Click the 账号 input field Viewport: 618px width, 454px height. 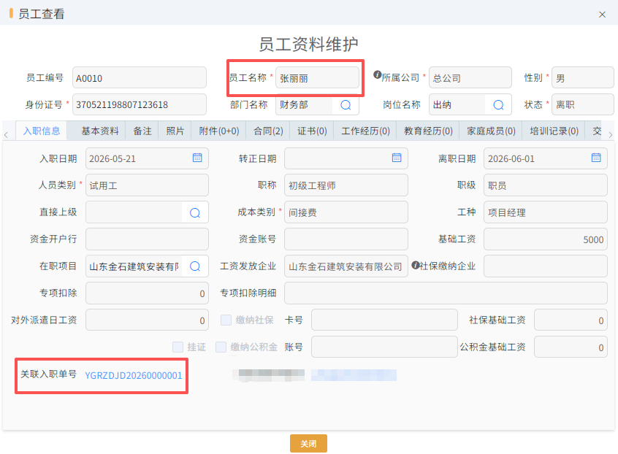(x=384, y=347)
